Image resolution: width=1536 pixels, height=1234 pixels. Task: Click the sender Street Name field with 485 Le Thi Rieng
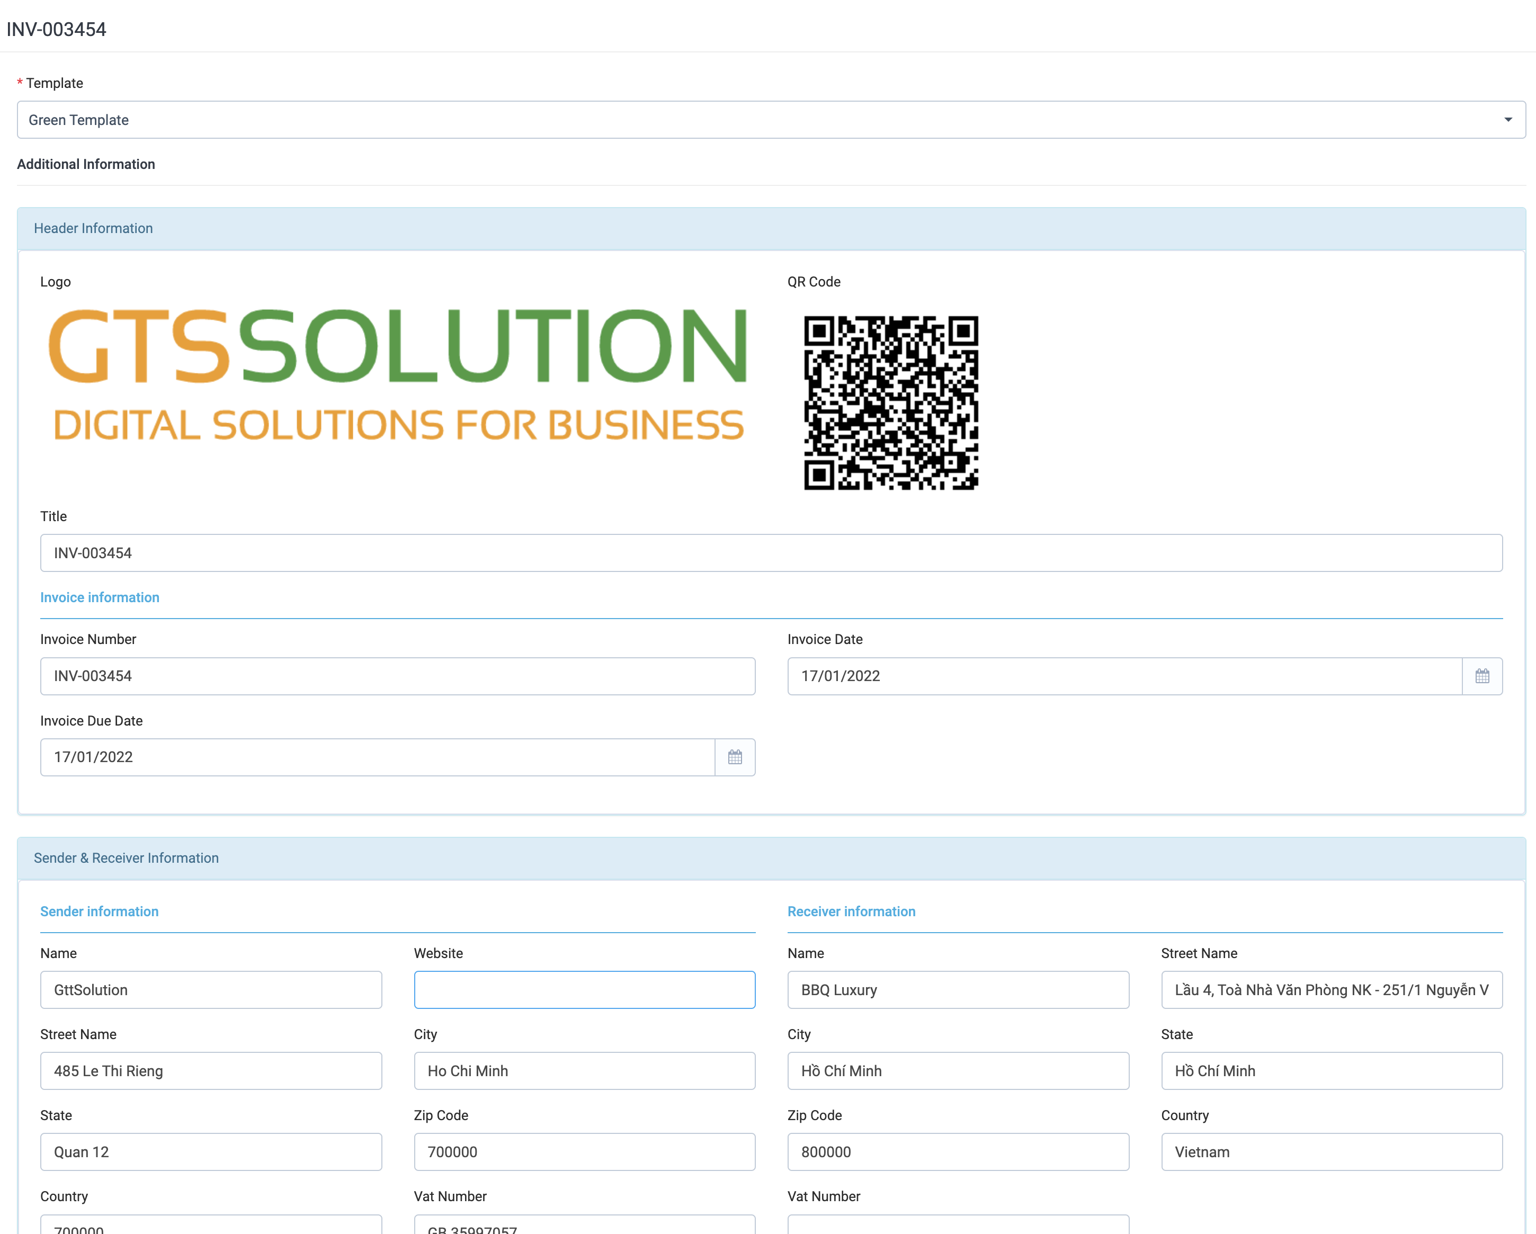(211, 1071)
